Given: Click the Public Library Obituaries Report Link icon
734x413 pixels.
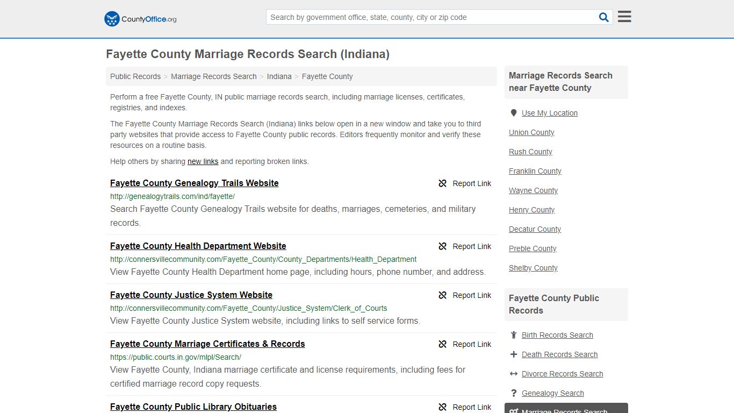Looking at the screenshot, I should coord(443,407).
